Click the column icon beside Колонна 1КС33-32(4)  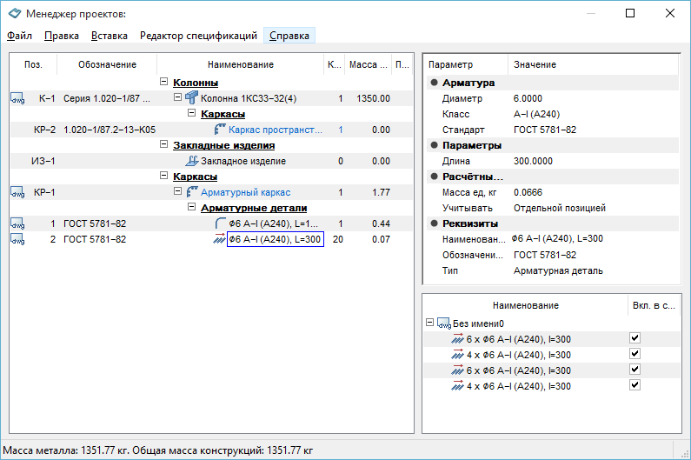tap(192, 98)
